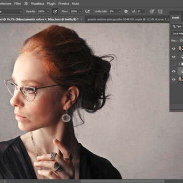Click the Uniformità value field
The image size is (183, 183).
pos(113,12)
